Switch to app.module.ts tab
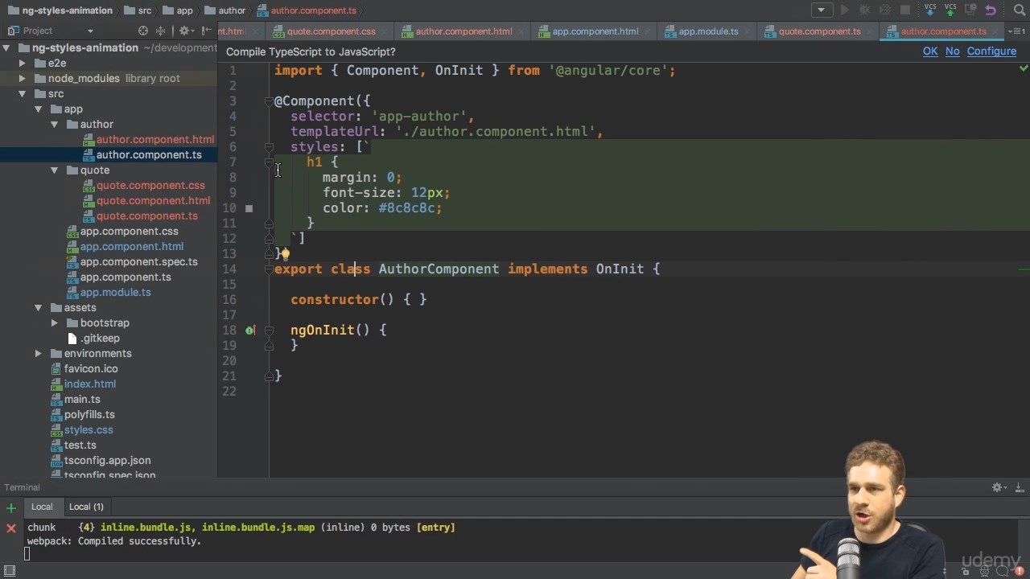Image resolution: width=1030 pixels, height=579 pixels. pyautogui.click(x=708, y=31)
